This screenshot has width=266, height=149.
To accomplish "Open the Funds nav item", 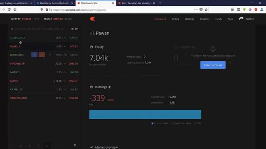I will (219, 19).
